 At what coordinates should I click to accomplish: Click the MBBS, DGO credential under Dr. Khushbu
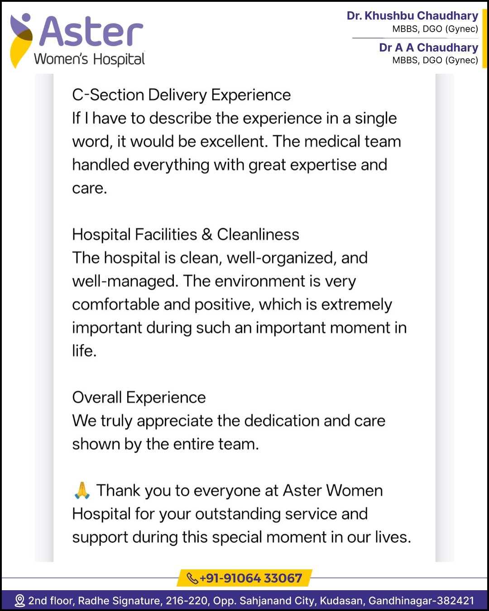point(435,29)
